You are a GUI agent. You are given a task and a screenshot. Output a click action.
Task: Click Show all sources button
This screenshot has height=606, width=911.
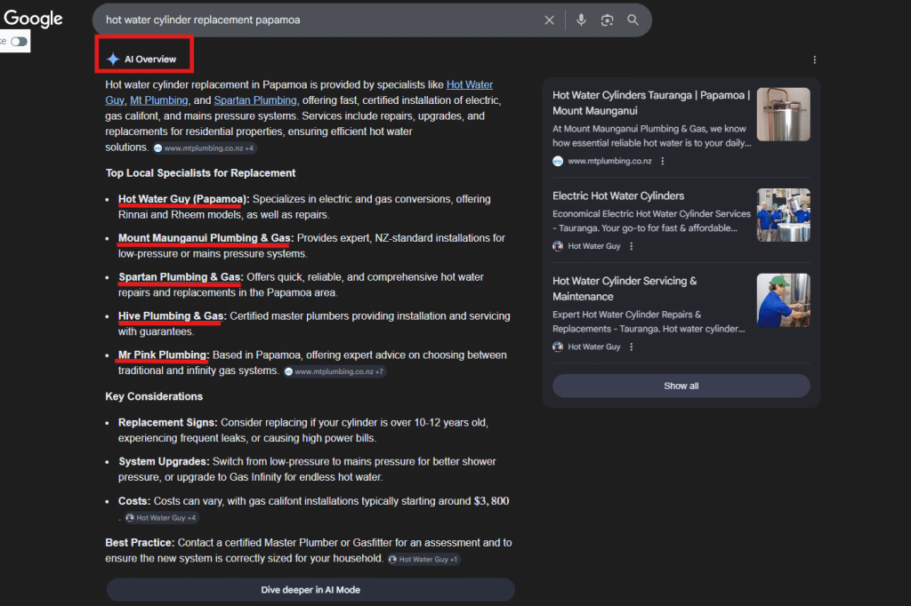click(681, 386)
